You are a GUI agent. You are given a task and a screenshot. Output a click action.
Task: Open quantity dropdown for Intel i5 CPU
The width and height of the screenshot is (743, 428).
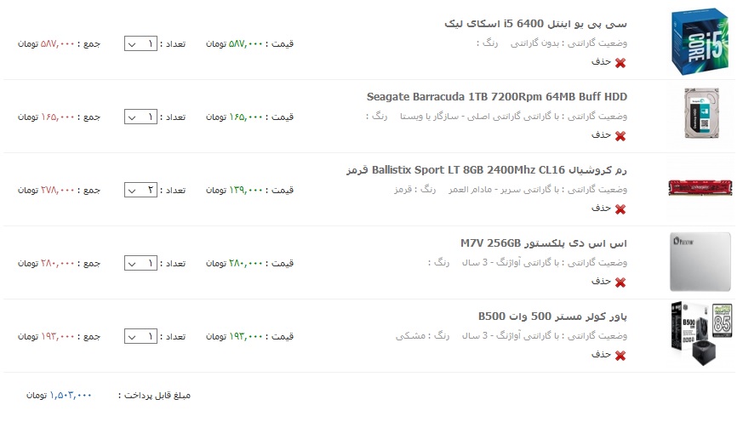[140, 44]
